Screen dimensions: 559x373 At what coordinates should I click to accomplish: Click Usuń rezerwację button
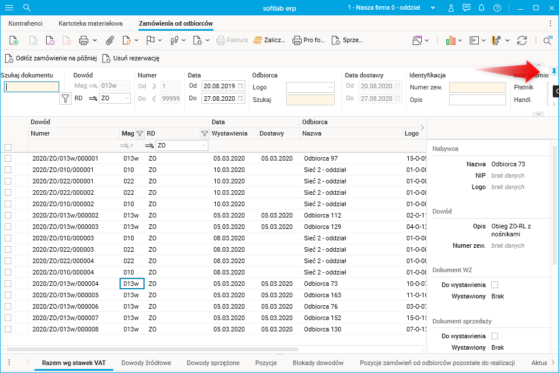[x=131, y=58]
